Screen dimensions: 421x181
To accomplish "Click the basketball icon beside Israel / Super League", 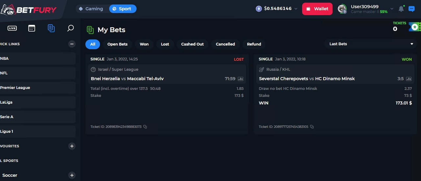I will (x=93, y=70).
